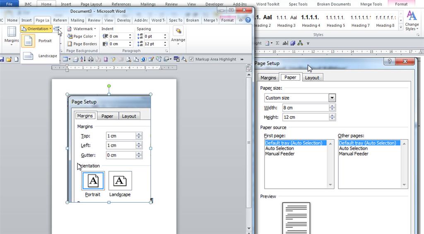Open the Customize toolbar dropdown arrow
The width and height of the screenshot is (424, 234).
(x=308, y=43)
